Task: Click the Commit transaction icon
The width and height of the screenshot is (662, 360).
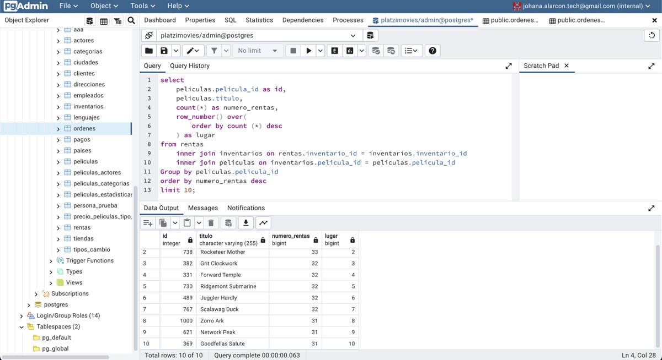Action: [376, 51]
